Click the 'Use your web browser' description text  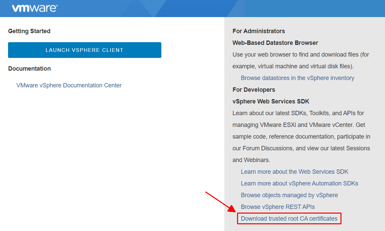(301, 60)
